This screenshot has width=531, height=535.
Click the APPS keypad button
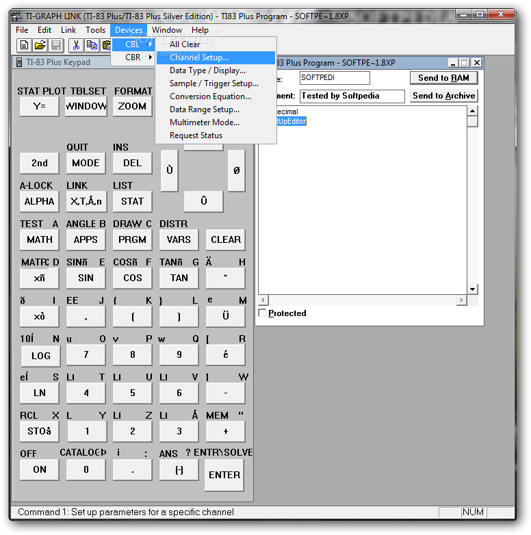click(x=86, y=239)
